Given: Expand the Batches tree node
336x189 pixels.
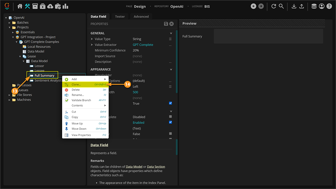Looking at the screenshot, I should coord(10,23).
